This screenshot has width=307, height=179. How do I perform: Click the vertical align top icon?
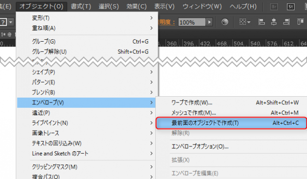pos(300,22)
